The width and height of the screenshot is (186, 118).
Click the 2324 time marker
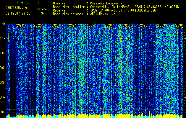point(73,25)
